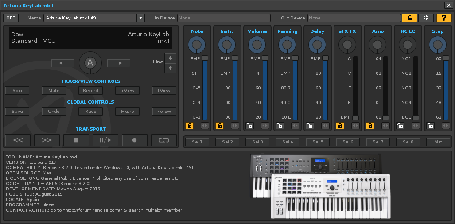Toggle the Volume strip lock icon

250,126
